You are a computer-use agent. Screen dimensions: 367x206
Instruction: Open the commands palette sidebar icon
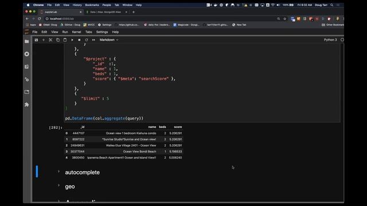(x=27, y=66)
